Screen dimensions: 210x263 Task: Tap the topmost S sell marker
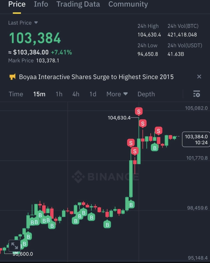[x=139, y=111]
